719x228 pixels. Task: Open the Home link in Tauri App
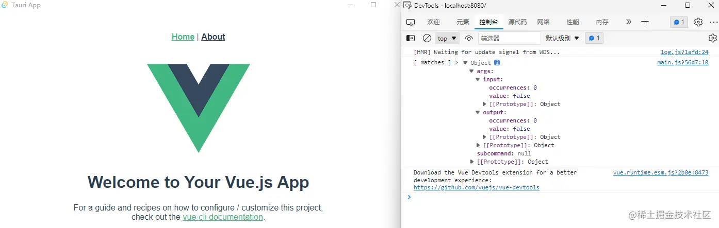point(183,37)
